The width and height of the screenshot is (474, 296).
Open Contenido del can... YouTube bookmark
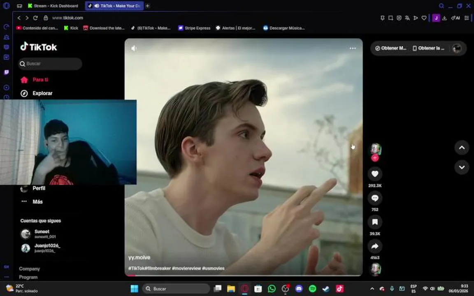(x=37, y=28)
